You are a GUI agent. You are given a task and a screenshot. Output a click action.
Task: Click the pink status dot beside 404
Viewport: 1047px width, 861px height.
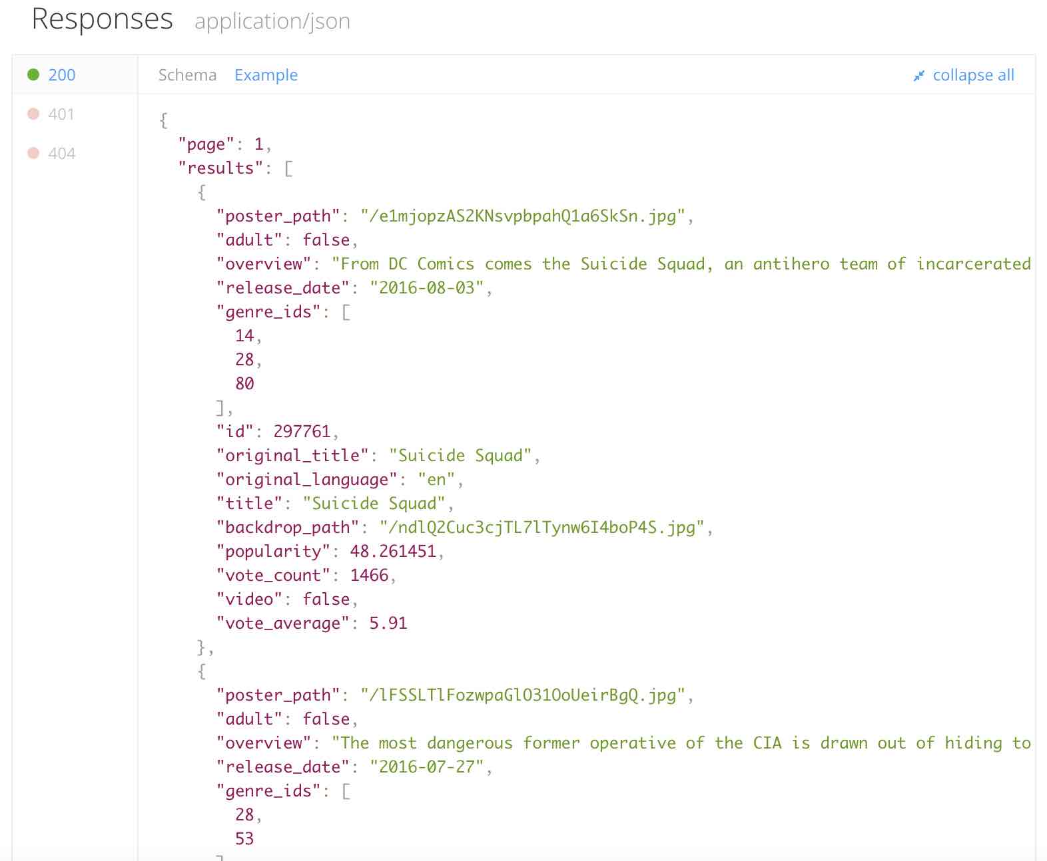[x=33, y=153]
